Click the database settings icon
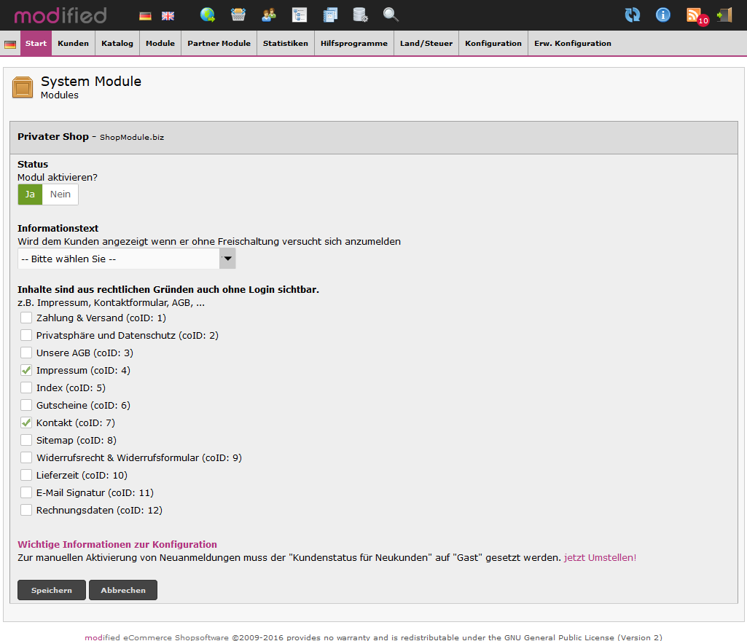The height and width of the screenshot is (641, 747). (x=360, y=15)
